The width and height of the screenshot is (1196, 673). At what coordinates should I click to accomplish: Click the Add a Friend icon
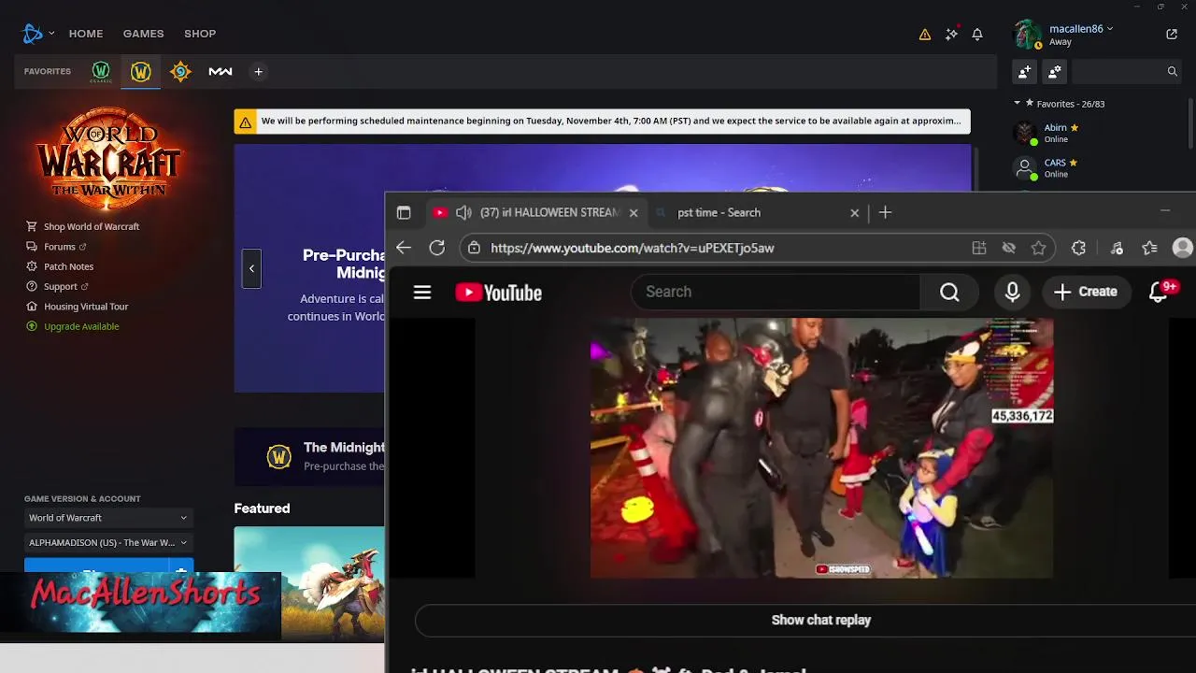tap(1025, 71)
